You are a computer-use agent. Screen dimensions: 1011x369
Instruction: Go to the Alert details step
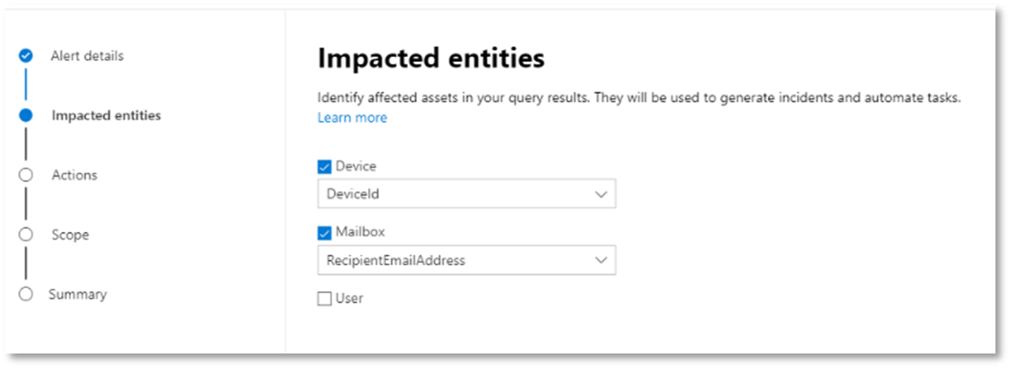click(x=88, y=56)
